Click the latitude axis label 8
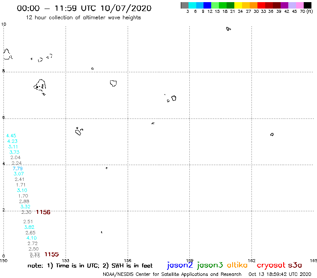 coord(3,71)
